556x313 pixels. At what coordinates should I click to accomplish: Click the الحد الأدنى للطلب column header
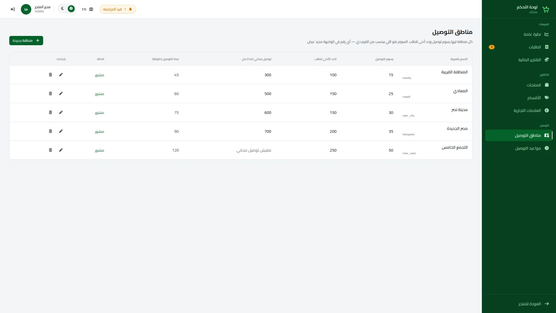tap(325, 59)
